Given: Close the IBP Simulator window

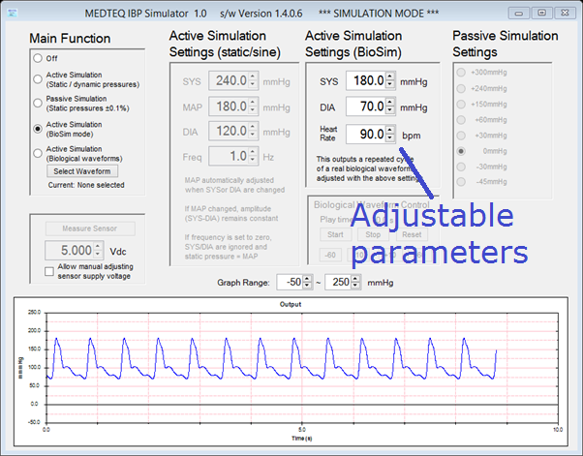Looking at the screenshot, I should 566,13.
